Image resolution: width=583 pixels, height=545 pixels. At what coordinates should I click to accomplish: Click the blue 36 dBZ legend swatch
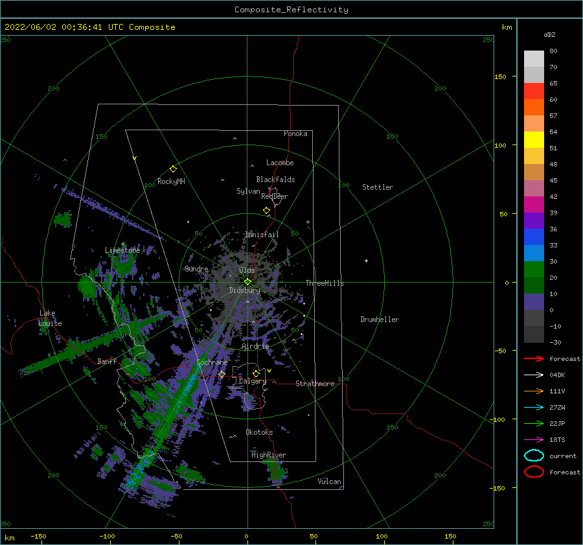coord(534,237)
